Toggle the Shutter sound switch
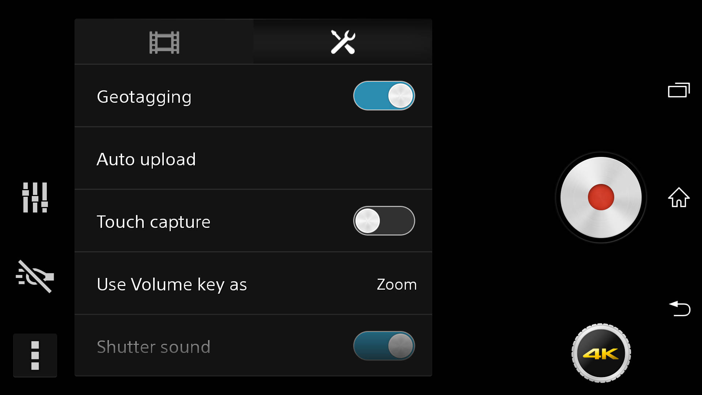 [x=384, y=346]
